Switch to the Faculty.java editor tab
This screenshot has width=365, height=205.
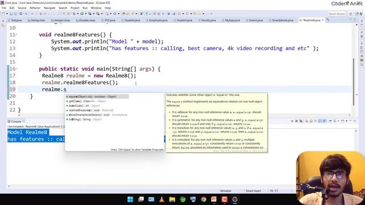point(207,20)
